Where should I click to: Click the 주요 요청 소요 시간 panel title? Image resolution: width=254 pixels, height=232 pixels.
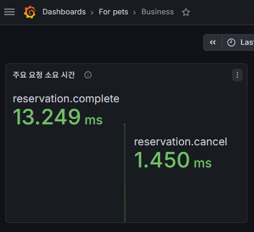pos(44,75)
